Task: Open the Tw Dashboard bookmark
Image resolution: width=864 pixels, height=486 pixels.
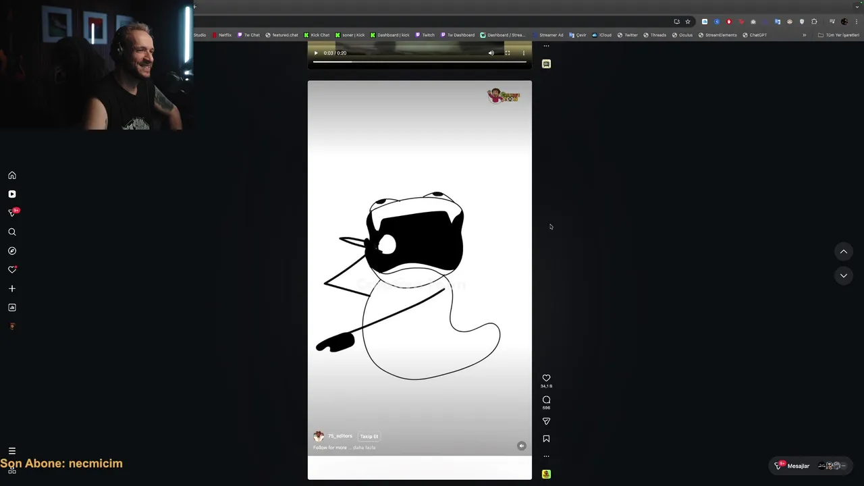Action: point(458,35)
